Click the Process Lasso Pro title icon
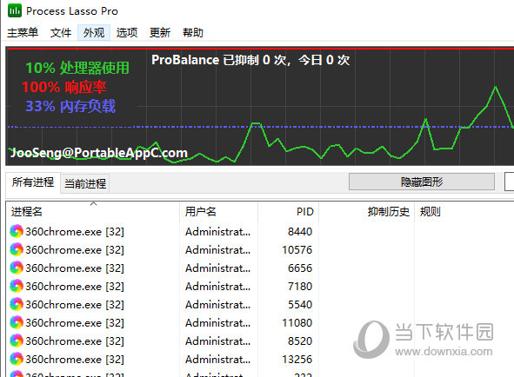 click(x=15, y=10)
